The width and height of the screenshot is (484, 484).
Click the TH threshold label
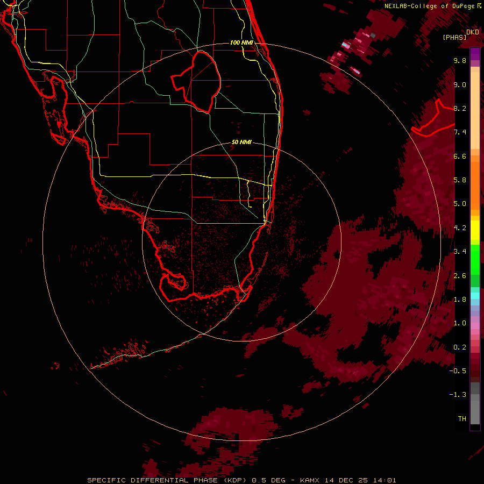click(462, 419)
